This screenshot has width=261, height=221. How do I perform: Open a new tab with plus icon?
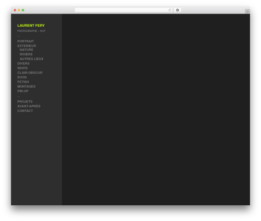pyautogui.click(x=247, y=11)
